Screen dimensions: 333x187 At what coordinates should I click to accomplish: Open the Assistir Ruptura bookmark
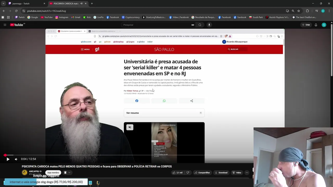(x=277, y=17)
